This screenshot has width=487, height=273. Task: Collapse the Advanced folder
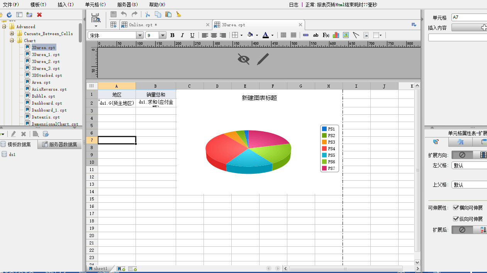pyautogui.click(x=4, y=27)
